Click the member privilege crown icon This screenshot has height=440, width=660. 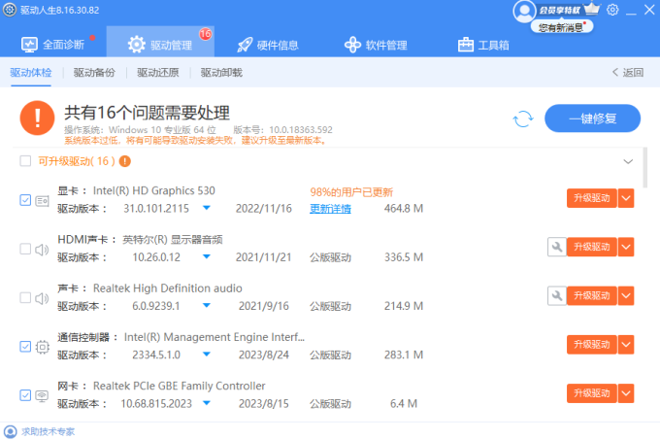(x=592, y=9)
